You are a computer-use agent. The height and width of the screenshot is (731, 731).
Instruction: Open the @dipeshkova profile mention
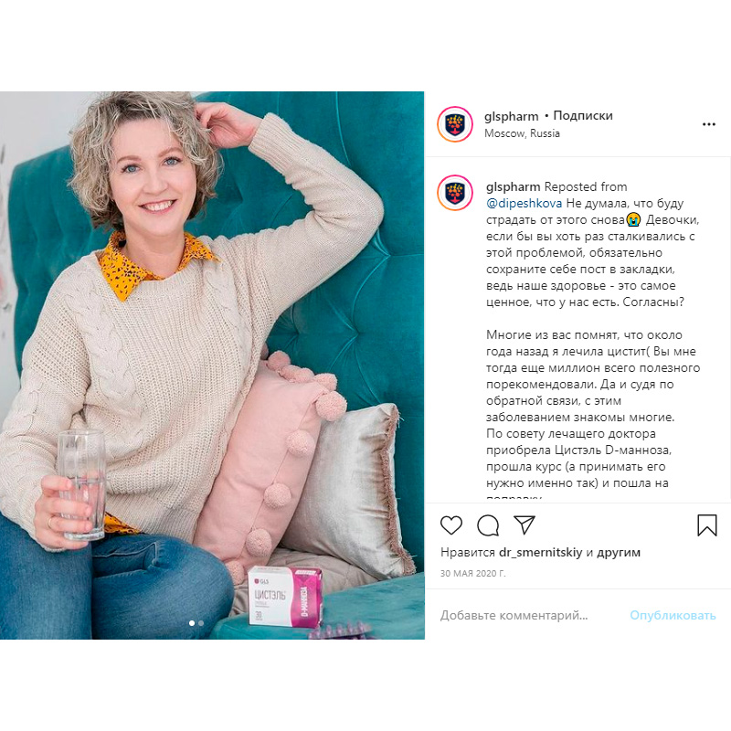tap(524, 204)
